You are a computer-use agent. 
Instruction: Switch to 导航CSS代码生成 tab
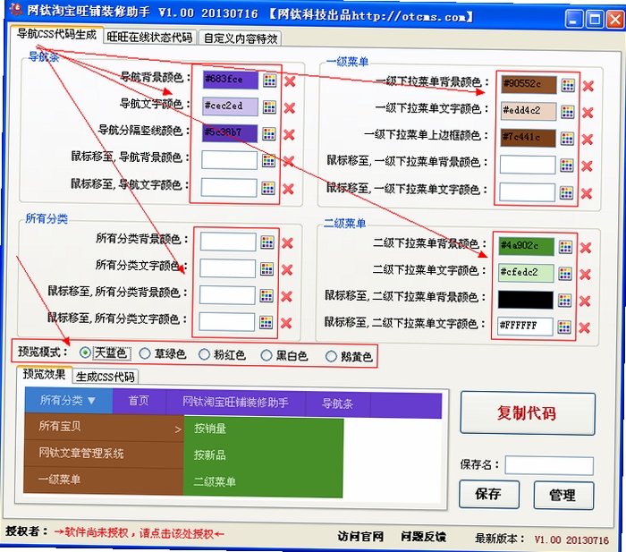coord(56,34)
